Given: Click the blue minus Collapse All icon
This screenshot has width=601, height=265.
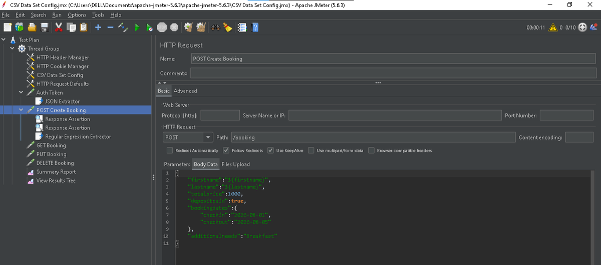Looking at the screenshot, I should point(110,27).
